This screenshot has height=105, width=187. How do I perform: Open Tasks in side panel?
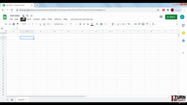[x=183, y=41]
